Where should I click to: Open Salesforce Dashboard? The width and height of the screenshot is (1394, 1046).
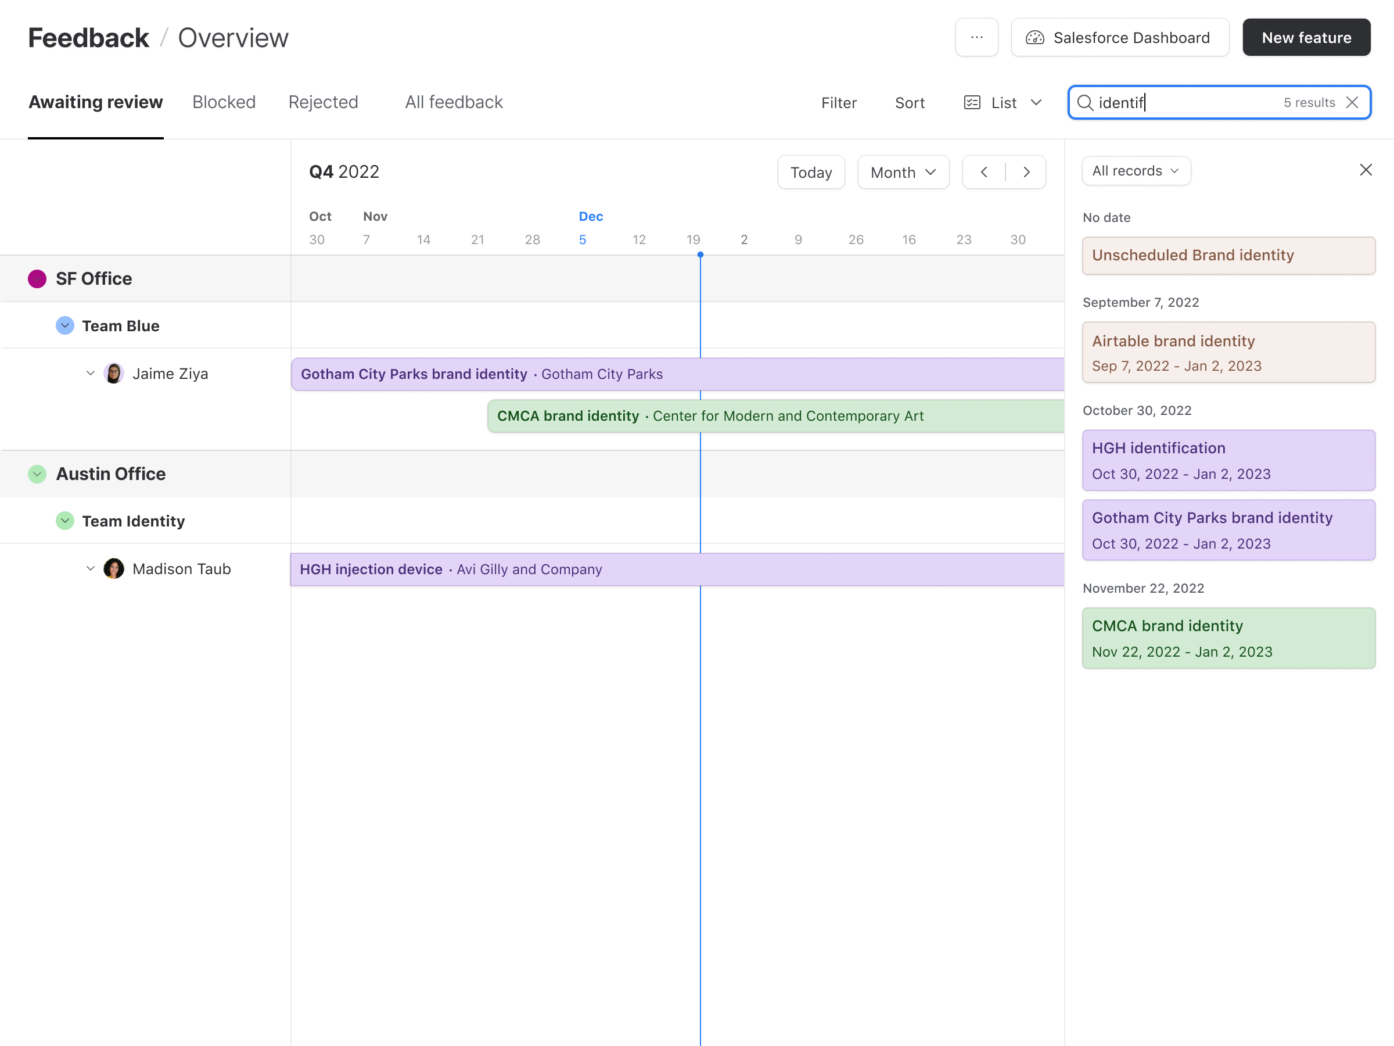(x=1120, y=37)
